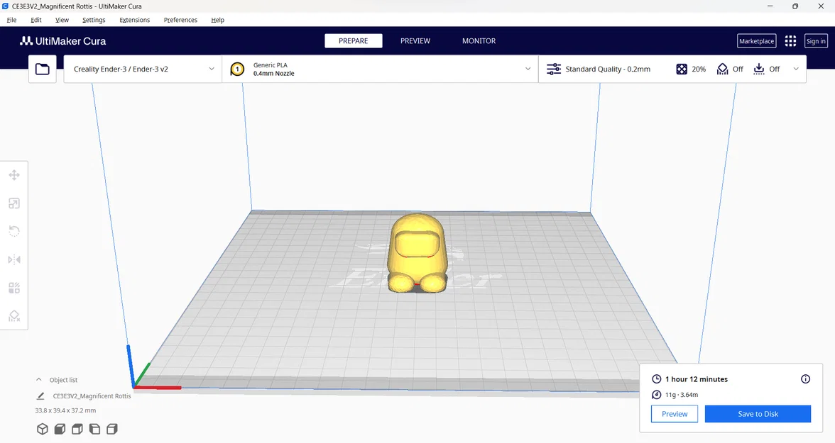Click the 0.4mm Nozzle label

pyautogui.click(x=274, y=74)
